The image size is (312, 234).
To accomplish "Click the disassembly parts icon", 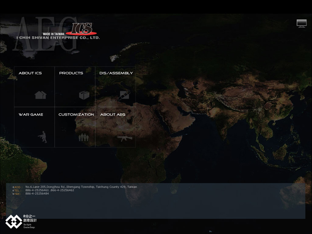I will 124,95.
